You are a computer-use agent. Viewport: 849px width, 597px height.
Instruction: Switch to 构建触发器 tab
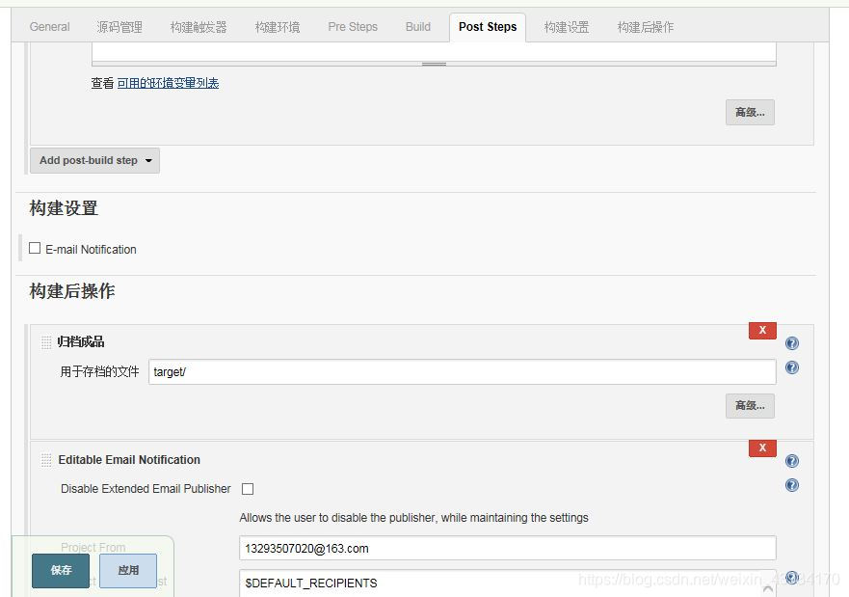[199, 27]
